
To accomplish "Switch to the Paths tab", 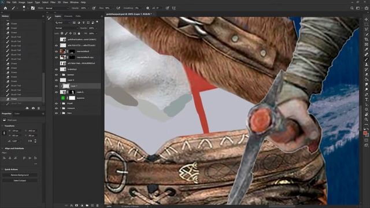I will (x=78, y=16).
